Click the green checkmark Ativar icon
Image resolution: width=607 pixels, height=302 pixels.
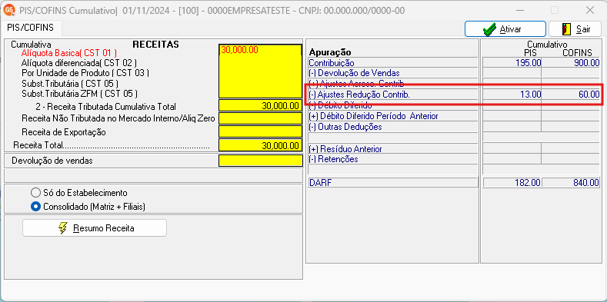pos(490,30)
